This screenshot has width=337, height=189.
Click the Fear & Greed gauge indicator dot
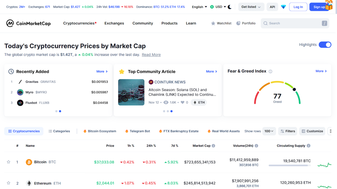(x=294, y=89)
